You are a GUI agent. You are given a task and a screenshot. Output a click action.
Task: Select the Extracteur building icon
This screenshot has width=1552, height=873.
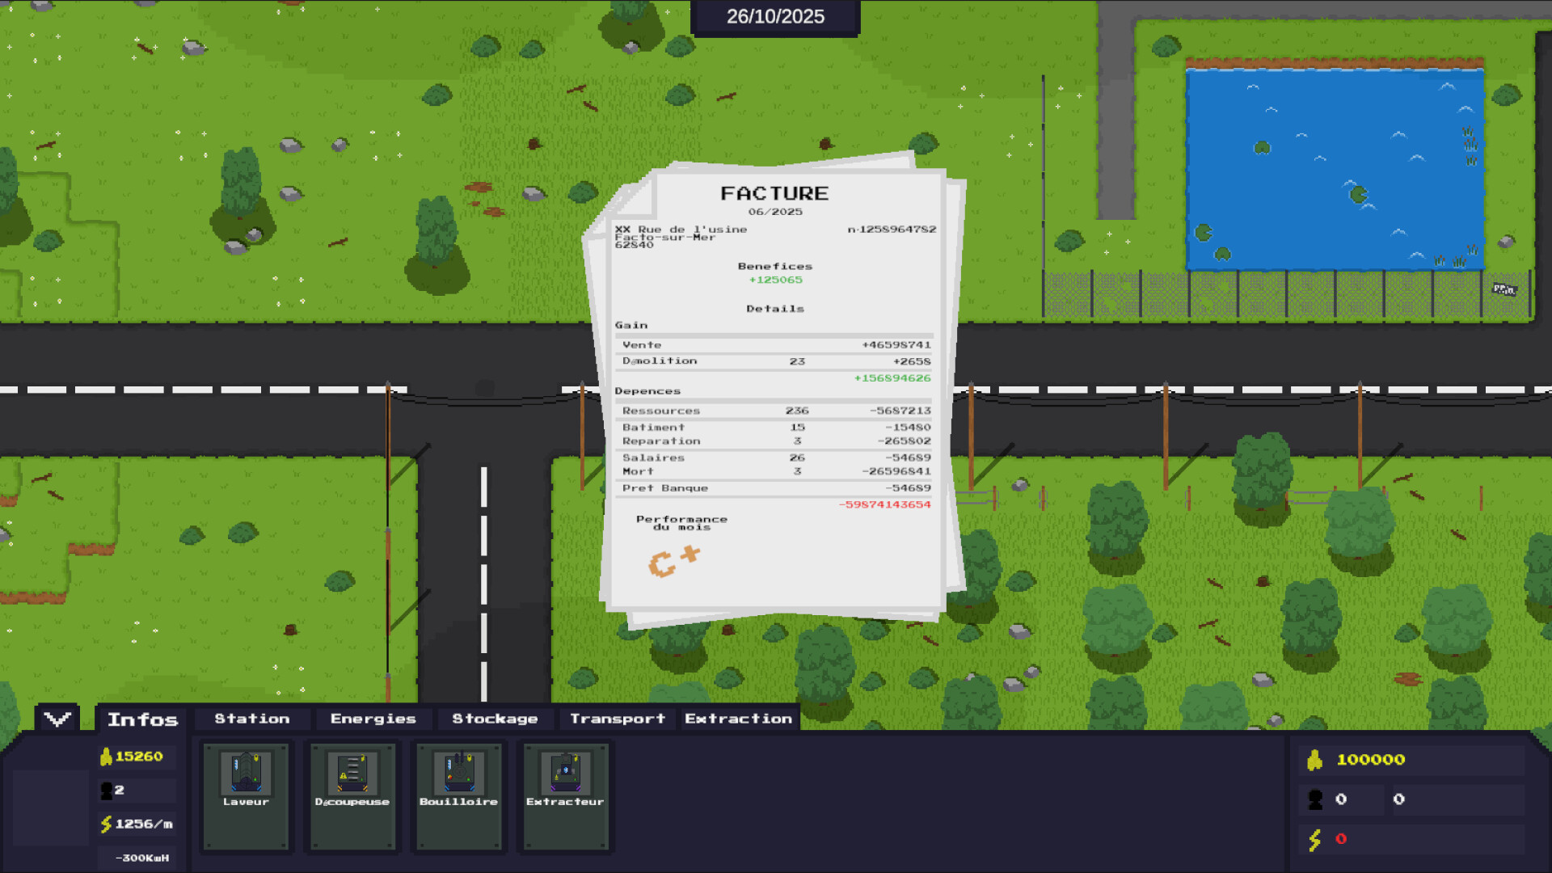click(x=565, y=776)
